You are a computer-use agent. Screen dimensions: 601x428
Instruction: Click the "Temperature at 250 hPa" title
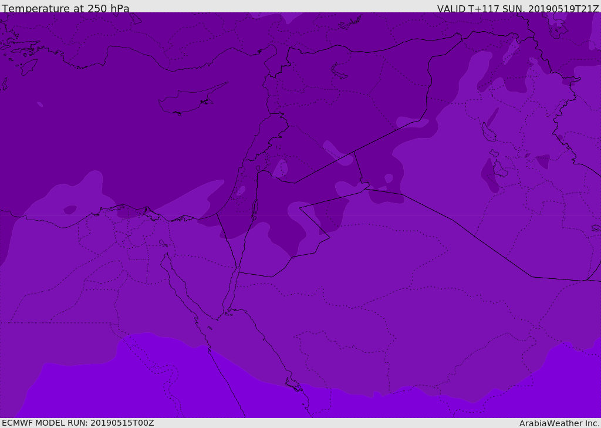[66, 9]
